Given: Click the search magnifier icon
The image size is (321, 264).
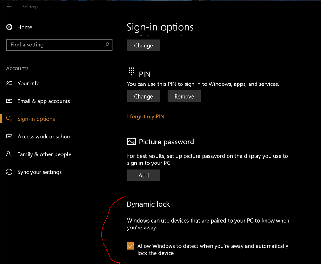Looking at the screenshot, I should coord(107,45).
